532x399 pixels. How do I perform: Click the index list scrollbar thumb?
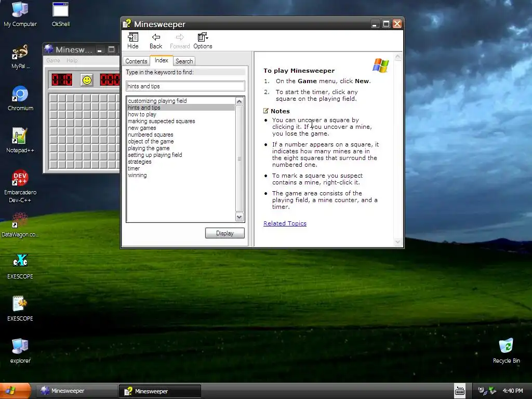coord(239,159)
